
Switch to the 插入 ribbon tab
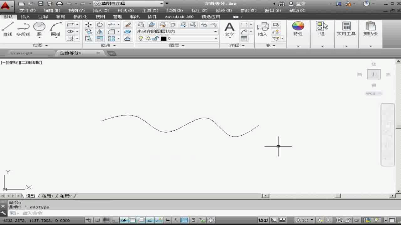point(25,17)
